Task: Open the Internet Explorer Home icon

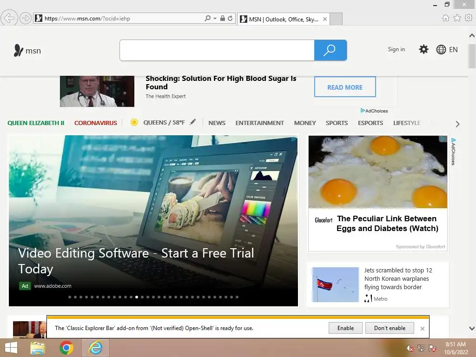Action: tap(445, 18)
